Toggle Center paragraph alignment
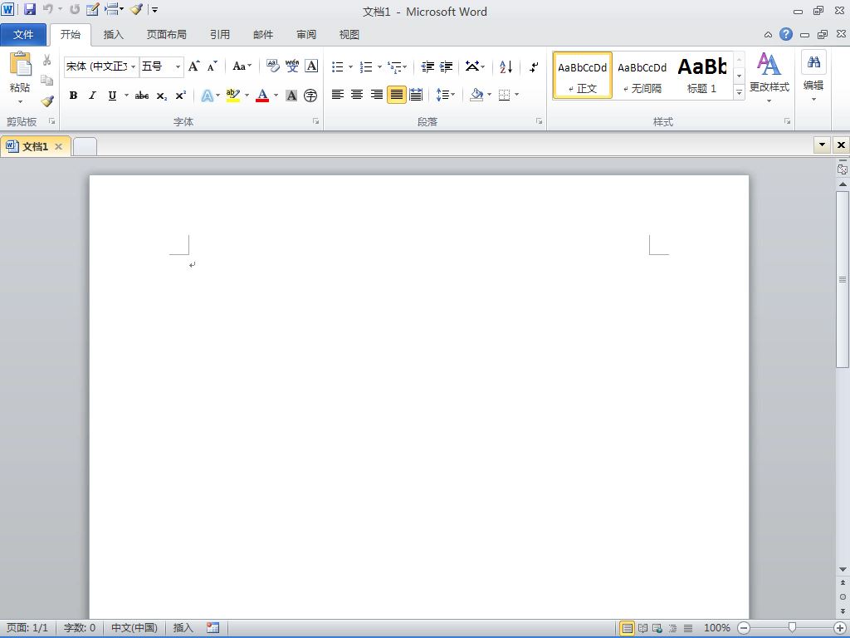The width and height of the screenshot is (850, 638). 357,95
